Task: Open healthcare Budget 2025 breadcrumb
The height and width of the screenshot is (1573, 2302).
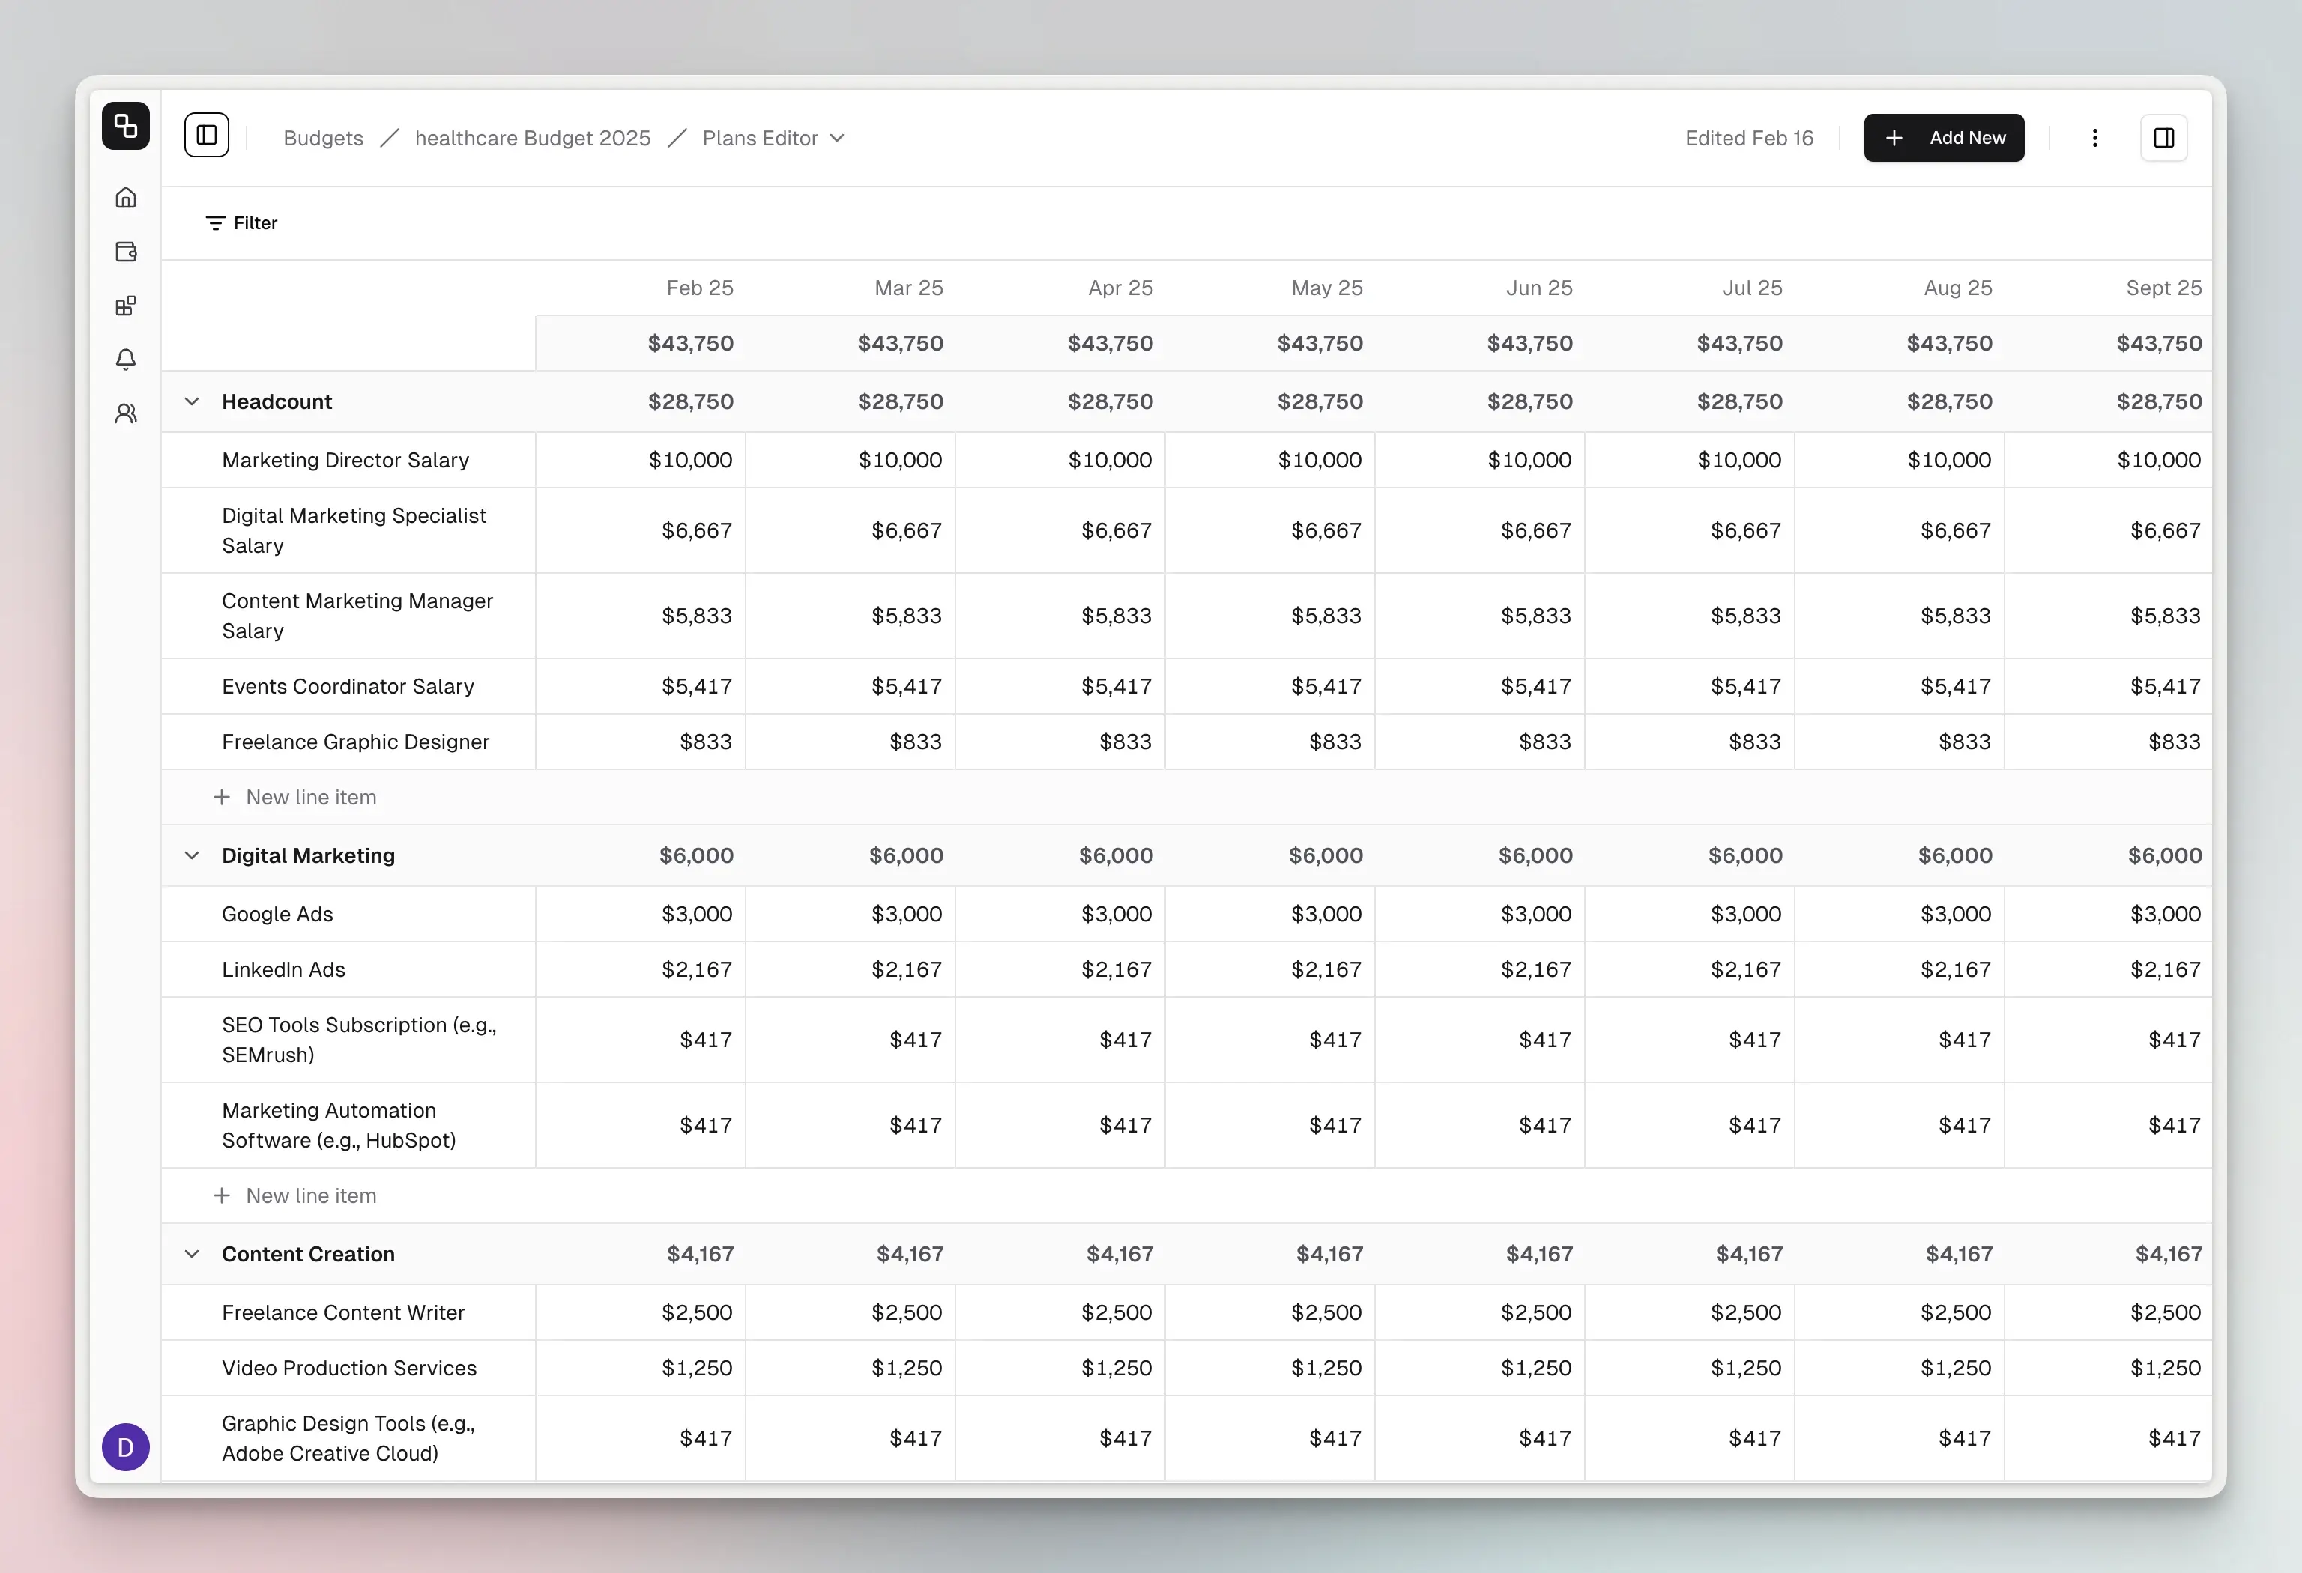Action: click(x=532, y=139)
